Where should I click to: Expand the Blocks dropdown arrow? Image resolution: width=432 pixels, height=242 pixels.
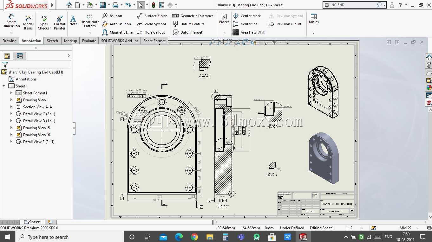click(224, 33)
